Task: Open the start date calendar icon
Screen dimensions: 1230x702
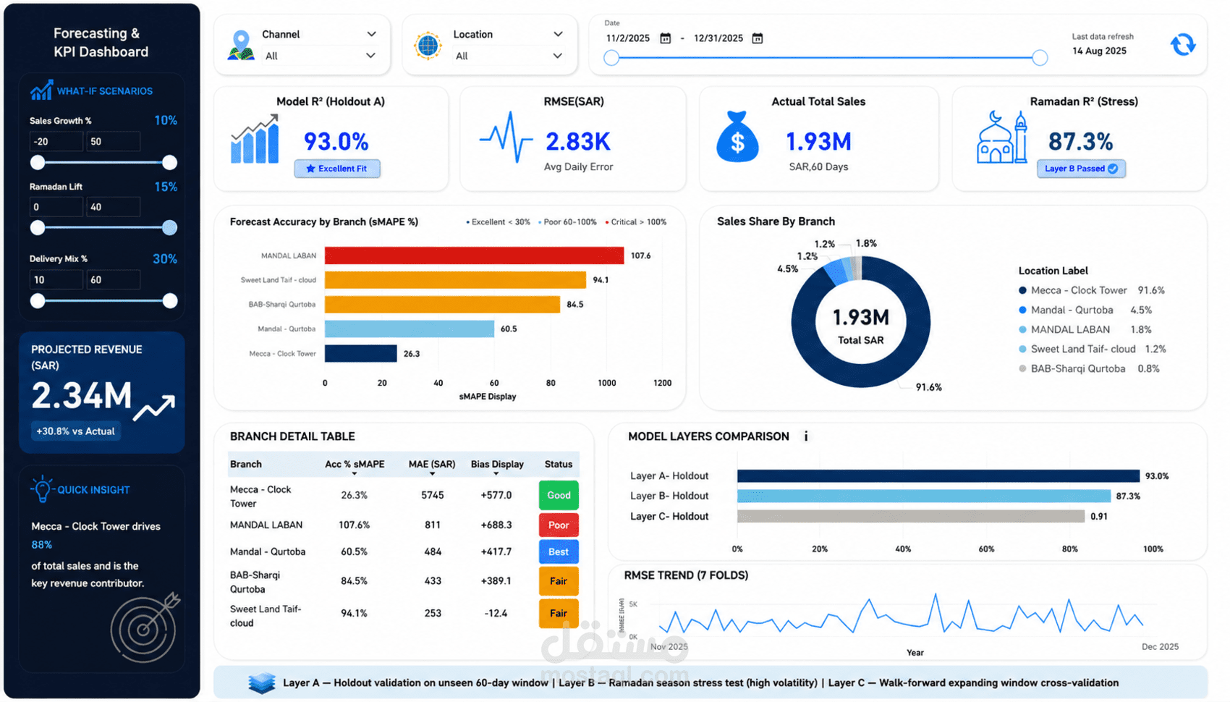Action: coord(665,38)
